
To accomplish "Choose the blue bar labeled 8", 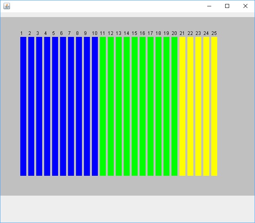I will point(79,106).
